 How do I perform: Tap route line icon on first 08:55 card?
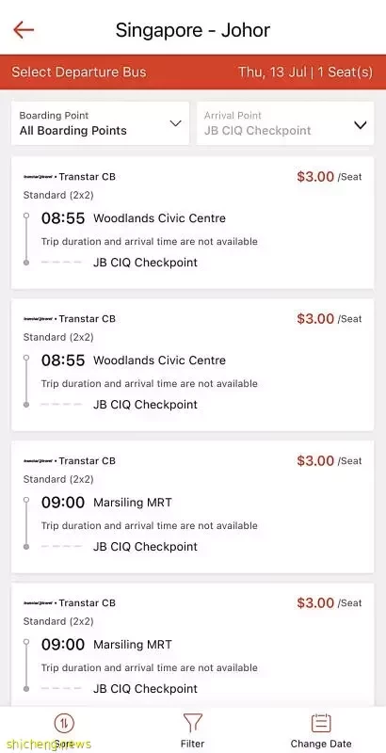pyautogui.click(x=26, y=239)
